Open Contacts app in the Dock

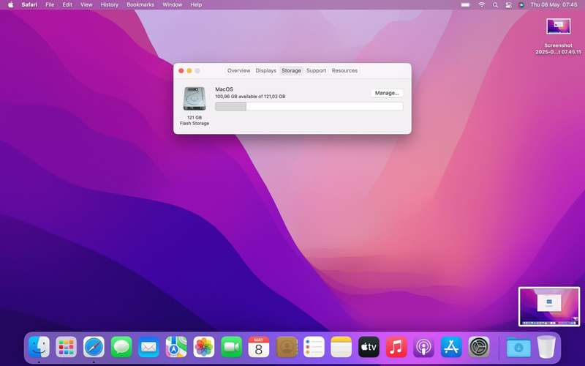[286, 347]
